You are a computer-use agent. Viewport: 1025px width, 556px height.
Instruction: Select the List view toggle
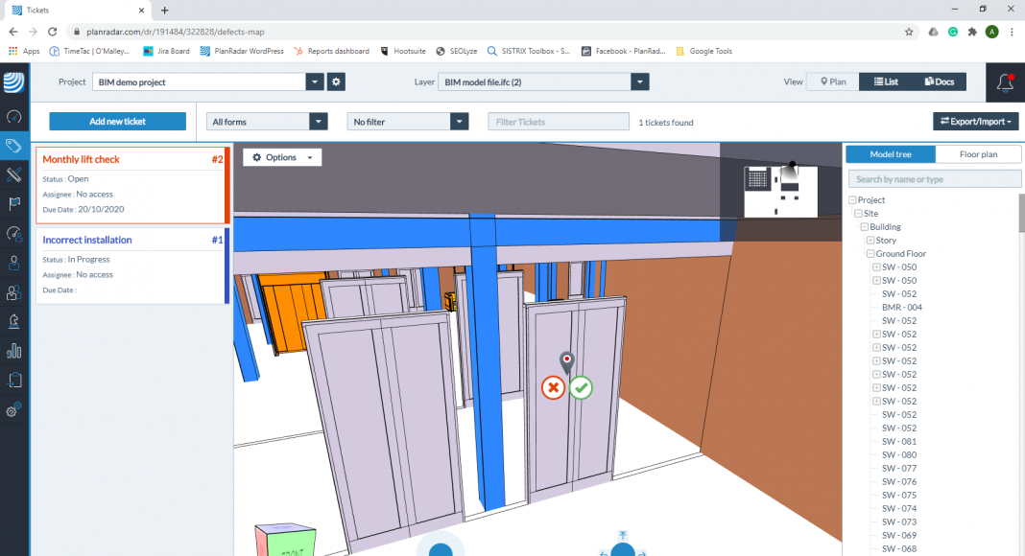885,82
